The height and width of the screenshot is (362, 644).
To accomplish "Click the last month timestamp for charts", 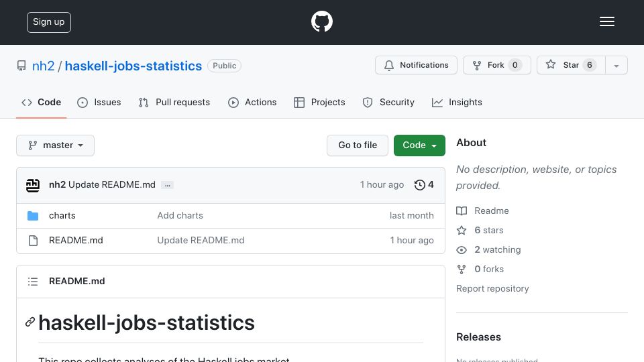I will click(411, 215).
